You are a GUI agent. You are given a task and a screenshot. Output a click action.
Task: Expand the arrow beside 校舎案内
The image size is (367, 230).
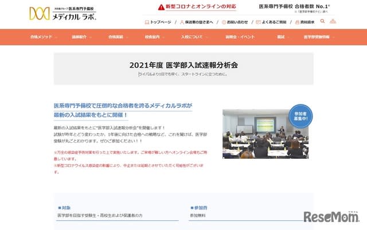point(163,37)
